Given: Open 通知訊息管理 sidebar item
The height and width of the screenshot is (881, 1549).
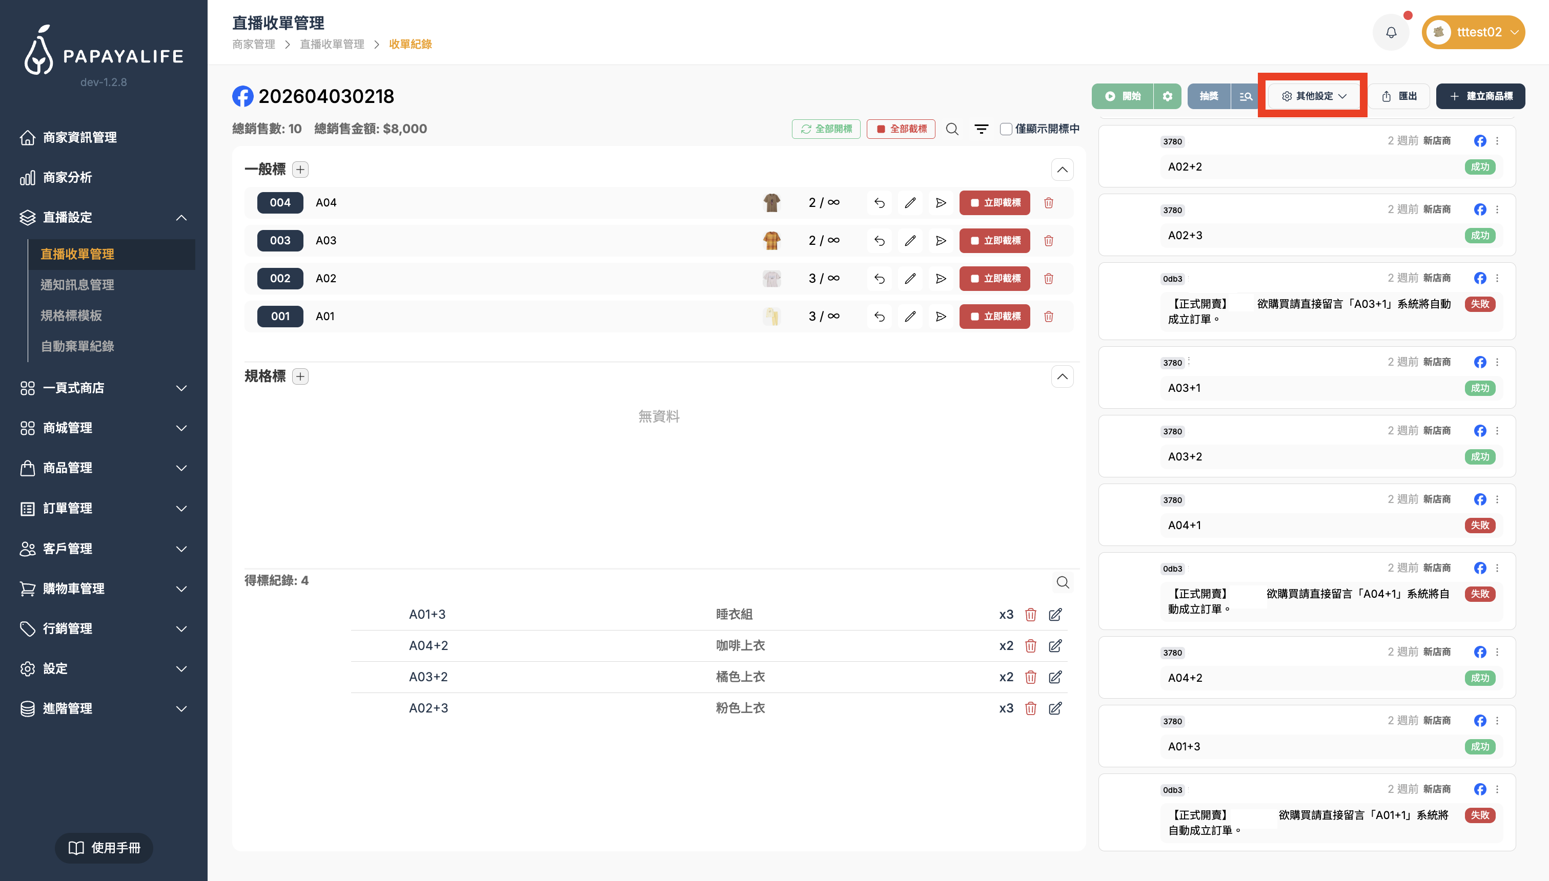Looking at the screenshot, I should tap(77, 285).
